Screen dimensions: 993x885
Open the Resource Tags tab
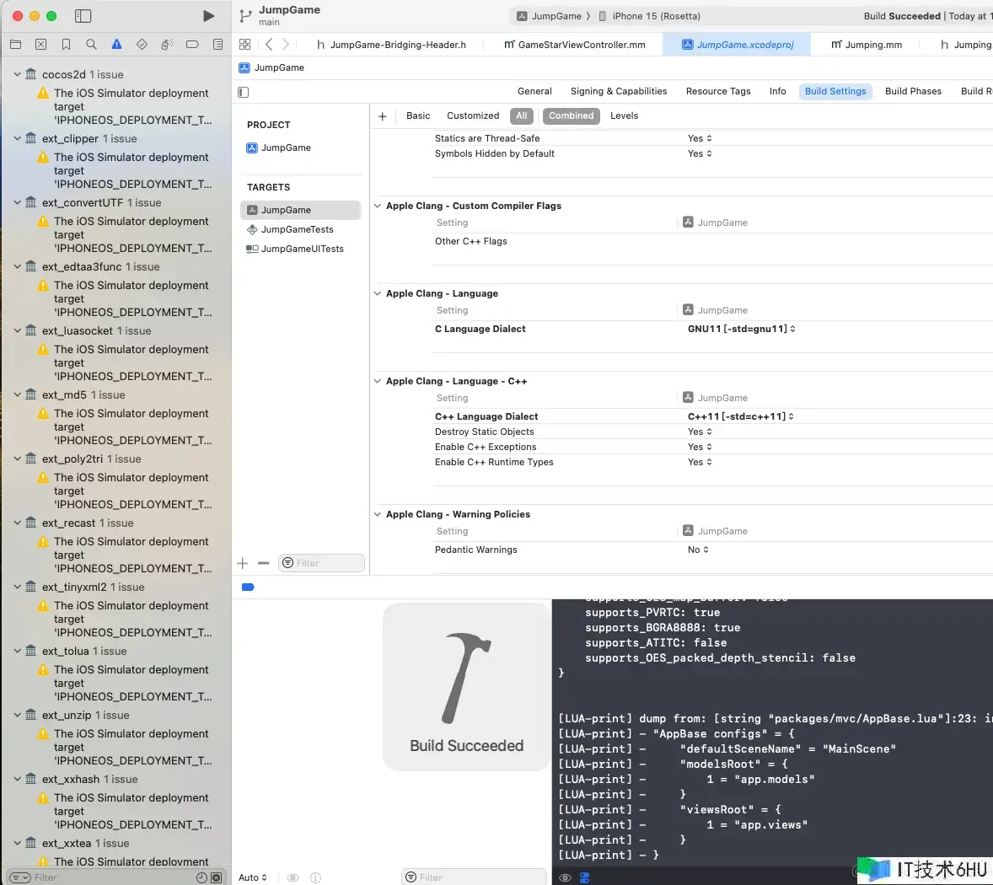[x=718, y=91]
